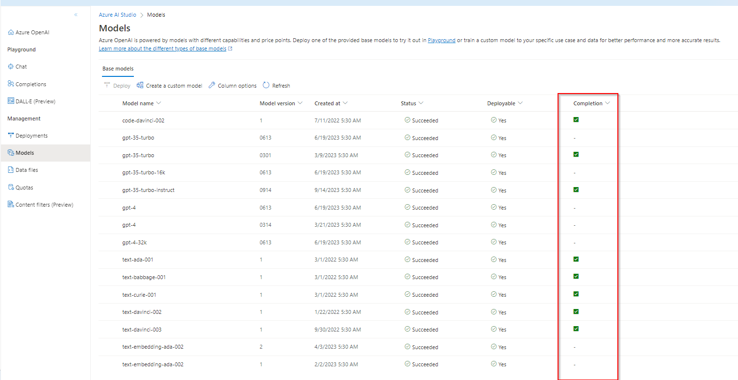Open the Model version column dropdown
738x380 pixels.
[300, 103]
